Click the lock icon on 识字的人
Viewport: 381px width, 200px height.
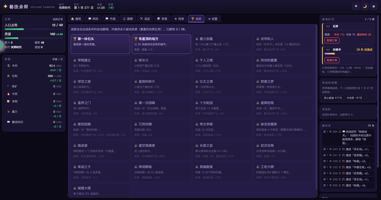(258, 39)
